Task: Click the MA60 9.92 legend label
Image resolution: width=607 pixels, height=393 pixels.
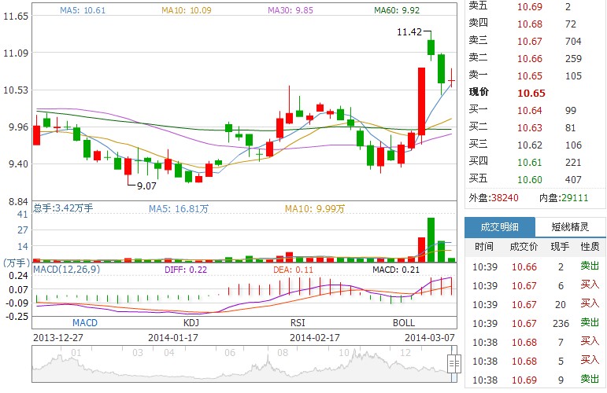Action: pos(397,10)
